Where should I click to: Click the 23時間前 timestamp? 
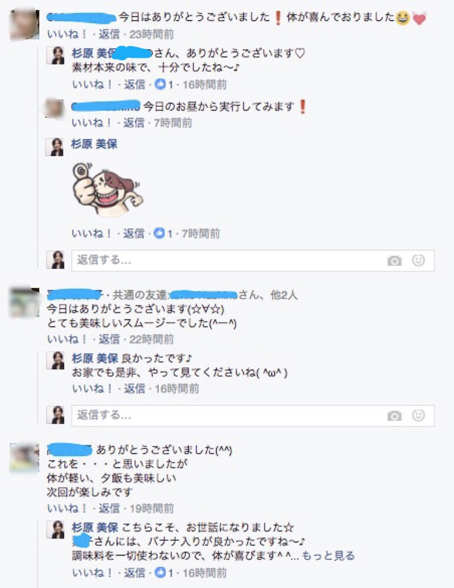coord(152,35)
